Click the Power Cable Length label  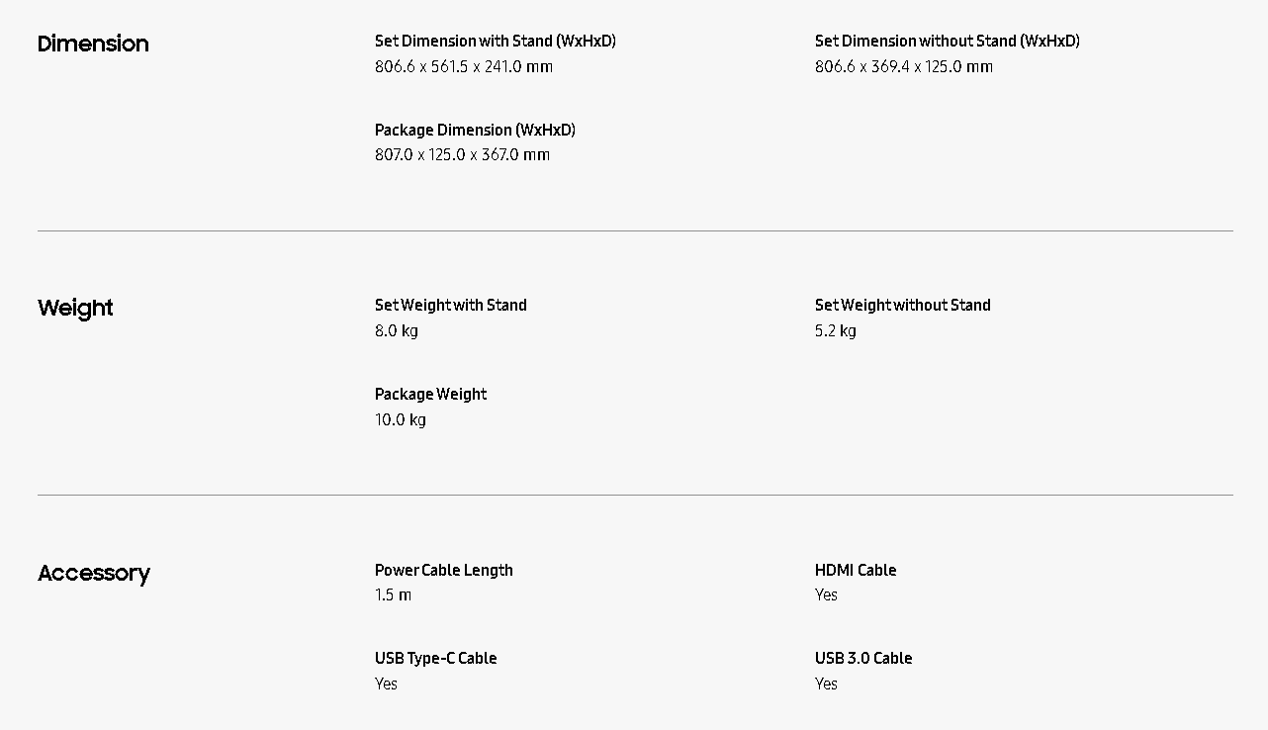[443, 570]
